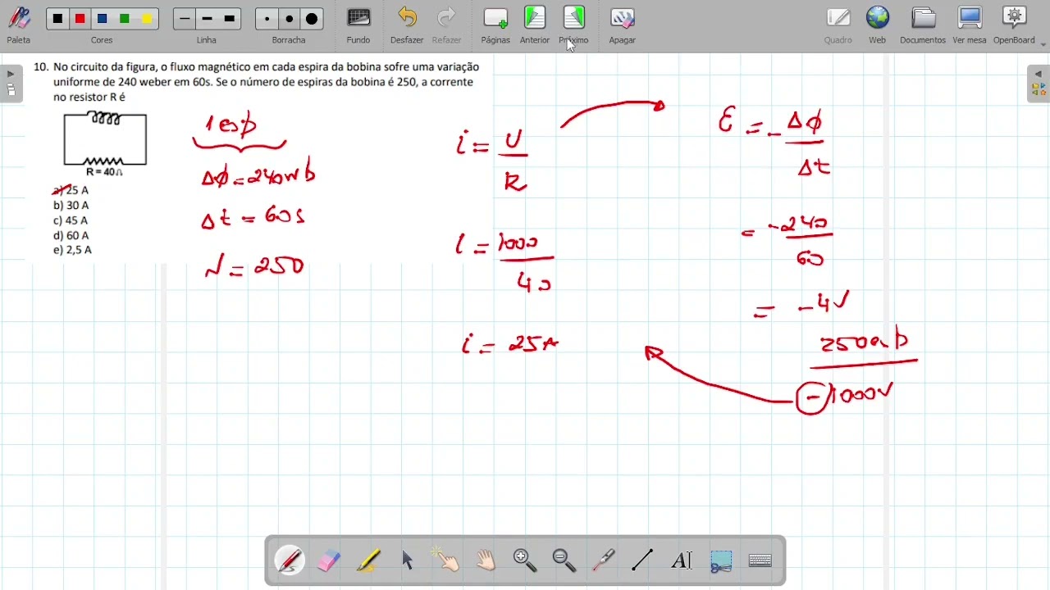
Task: Select the draw line tool
Action: (642, 560)
